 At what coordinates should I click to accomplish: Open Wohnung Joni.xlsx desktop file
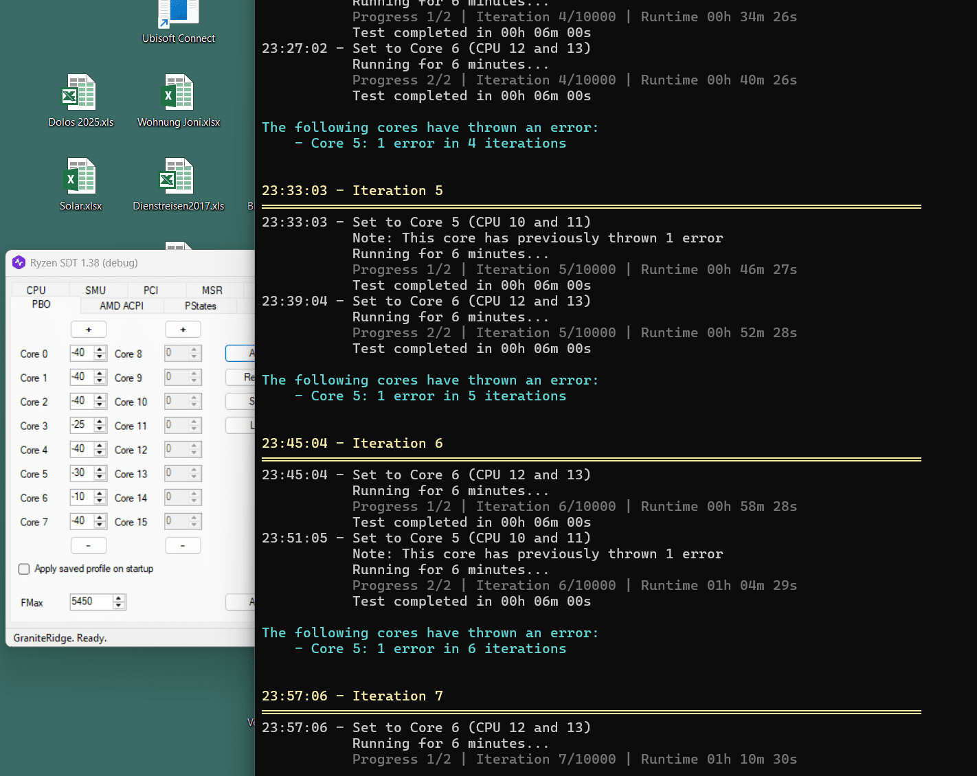pyautogui.click(x=179, y=100)
